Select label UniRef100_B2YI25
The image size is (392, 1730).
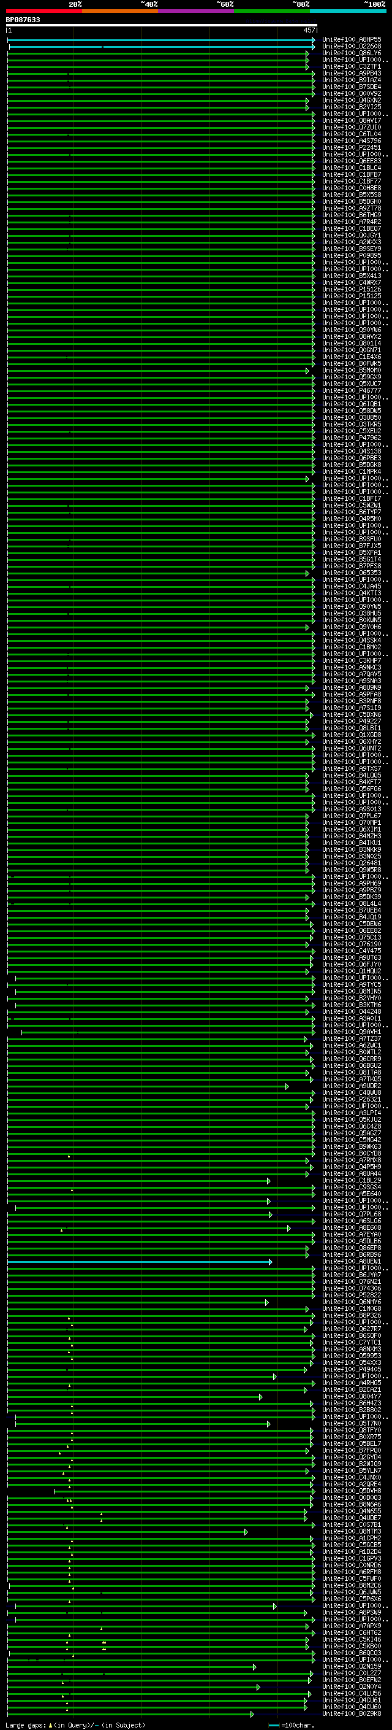(x=352, y=107)
